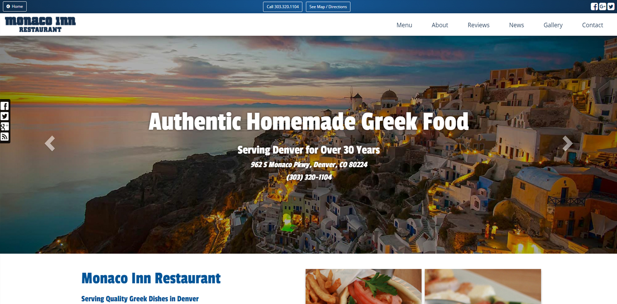Click the Monaco Inn Restaurant logo

pos(40,24)
